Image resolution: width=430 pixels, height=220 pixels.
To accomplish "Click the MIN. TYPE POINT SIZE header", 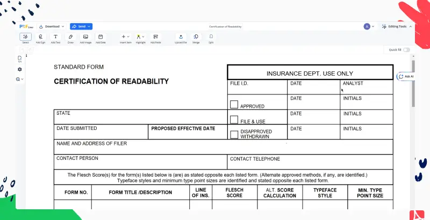I will click(370, 193).
